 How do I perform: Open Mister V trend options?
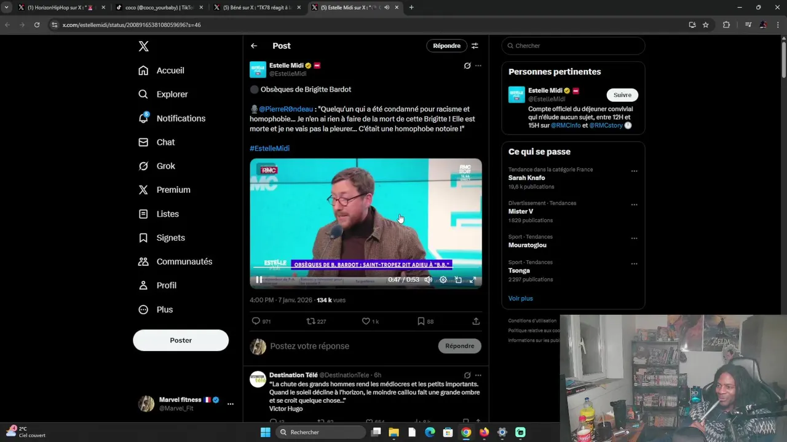coord(635,205)
